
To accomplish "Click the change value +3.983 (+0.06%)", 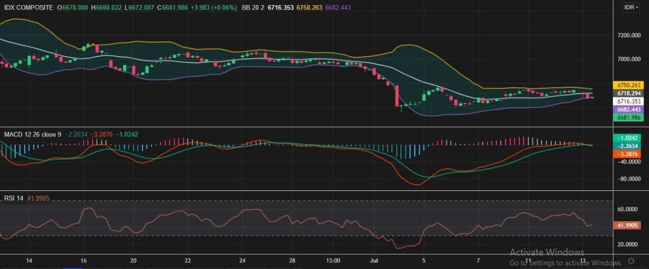I will point(215,8).
